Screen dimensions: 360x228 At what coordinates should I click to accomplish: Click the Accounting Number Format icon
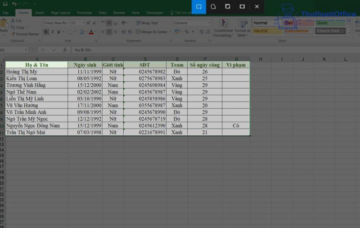177,31
